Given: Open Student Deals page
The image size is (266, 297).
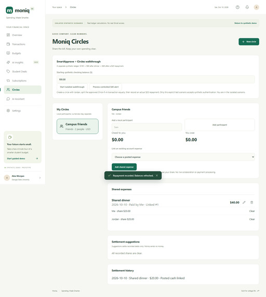Looking at the screenshot, I should pyautogui.click(x=23, y=72).
